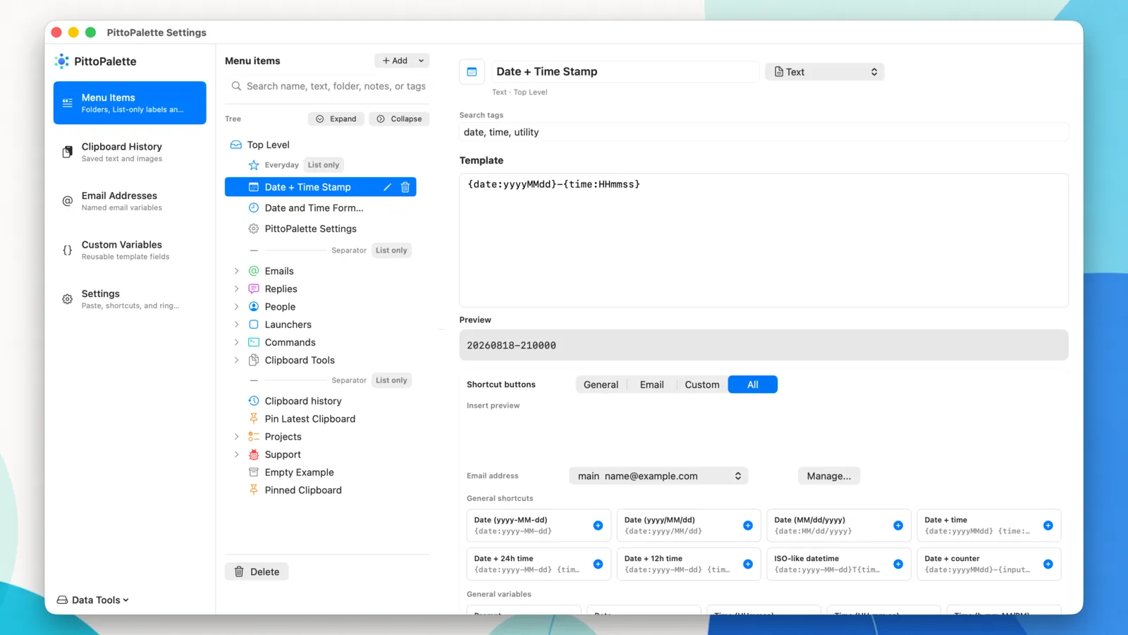Click the Email Addresses at-sign icon
Image resolution: width=1128 pixels, height=635 pixels.
pos(68,201)
